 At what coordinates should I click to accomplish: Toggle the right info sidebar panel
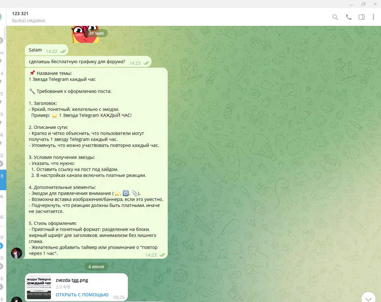coord(362,17)
